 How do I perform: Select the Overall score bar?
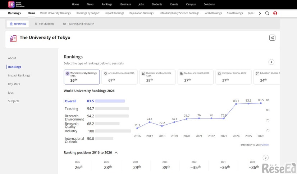click(x=110, y=101)
